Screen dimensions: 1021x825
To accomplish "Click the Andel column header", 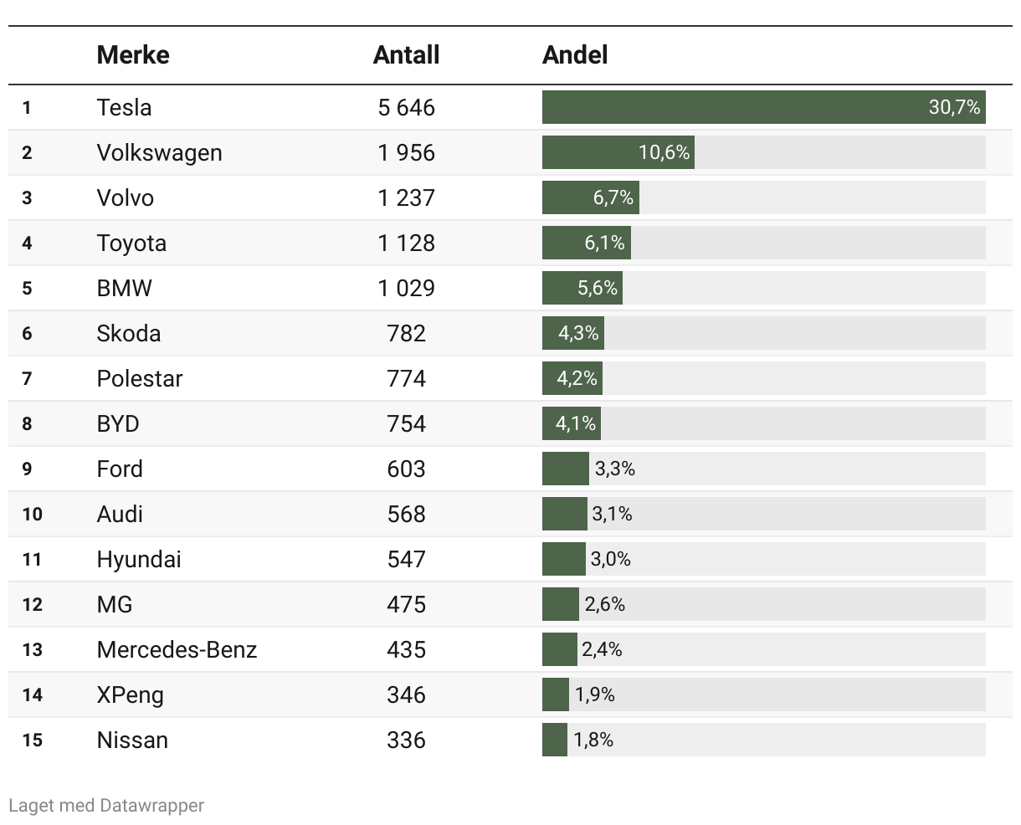I will (575, 55).
